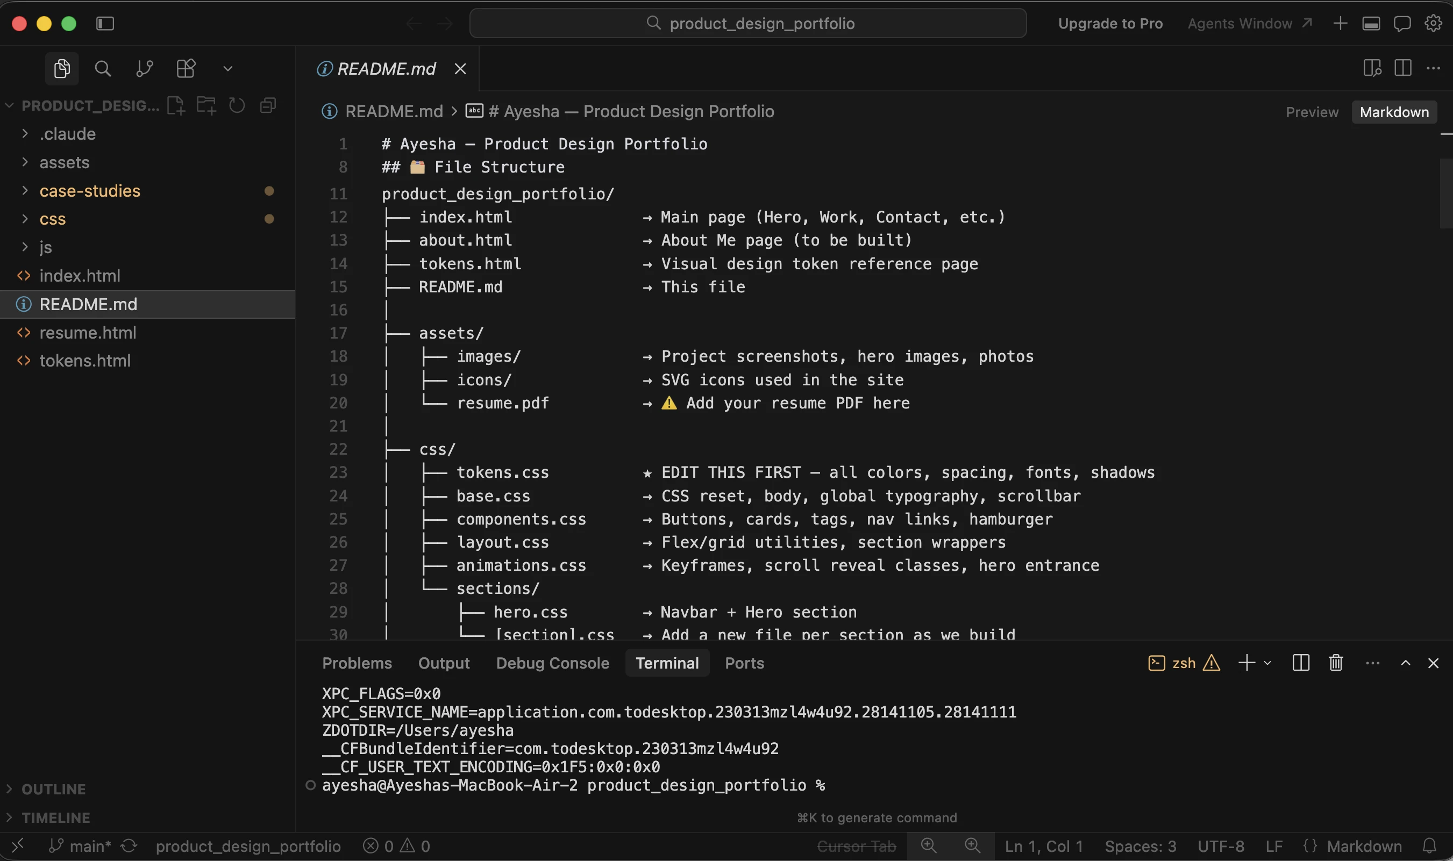This screenshot has height=861, width=1453.
Task: Open the Extensions view
Action: point(185,68)
